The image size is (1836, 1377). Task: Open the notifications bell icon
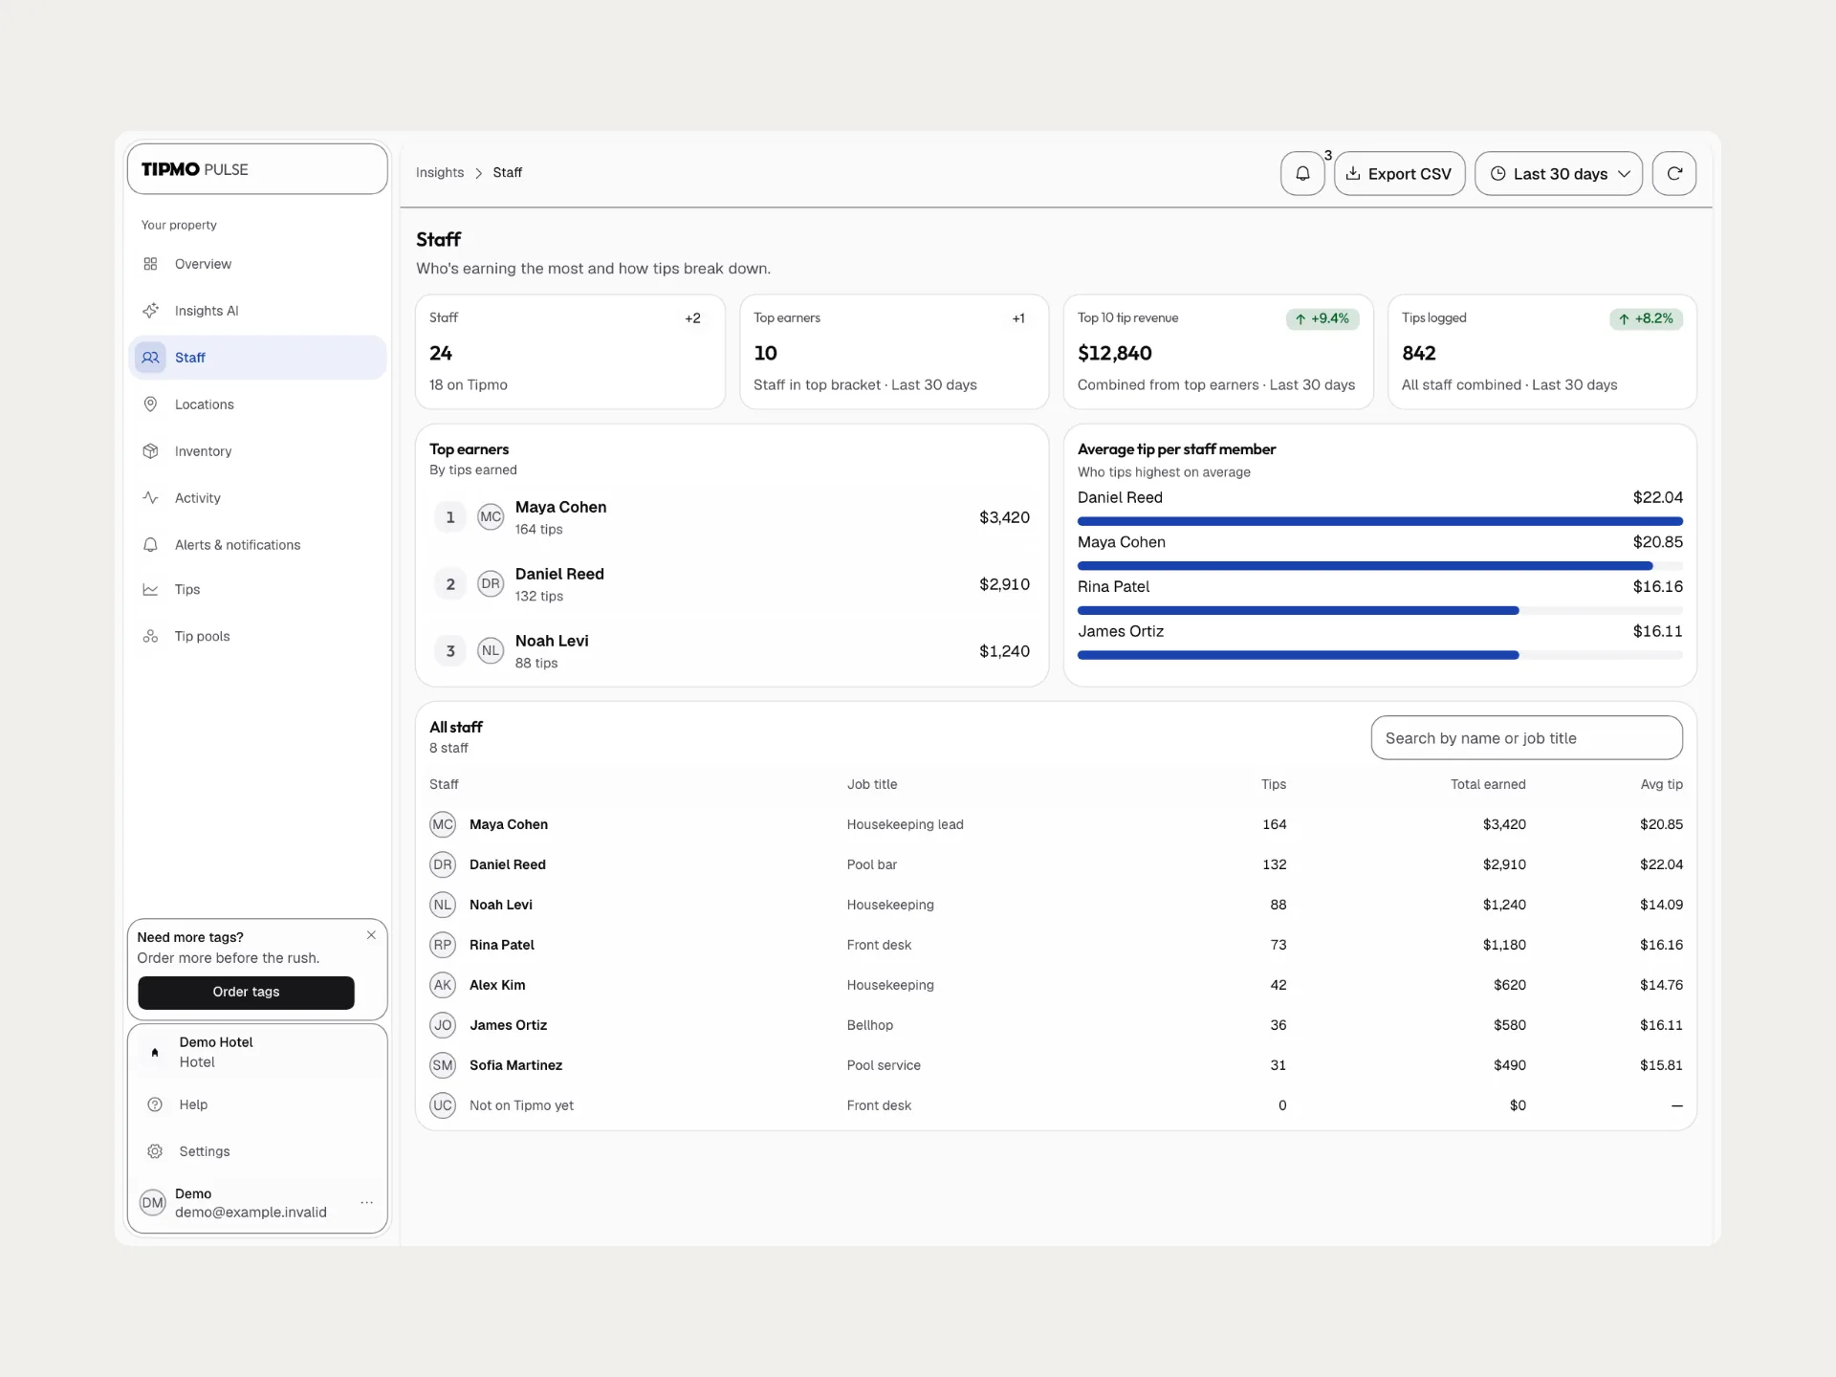coord(1302,173)
